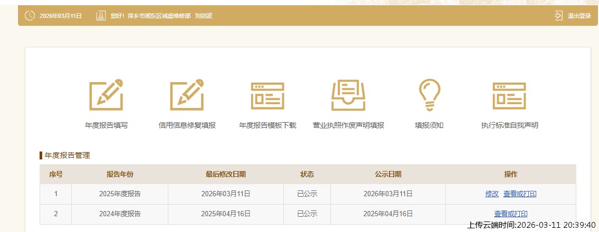Click the 年度报告管理 section heading
Image resolution: width=599 pixels, height=232 pixels.
tap(67, 155)
